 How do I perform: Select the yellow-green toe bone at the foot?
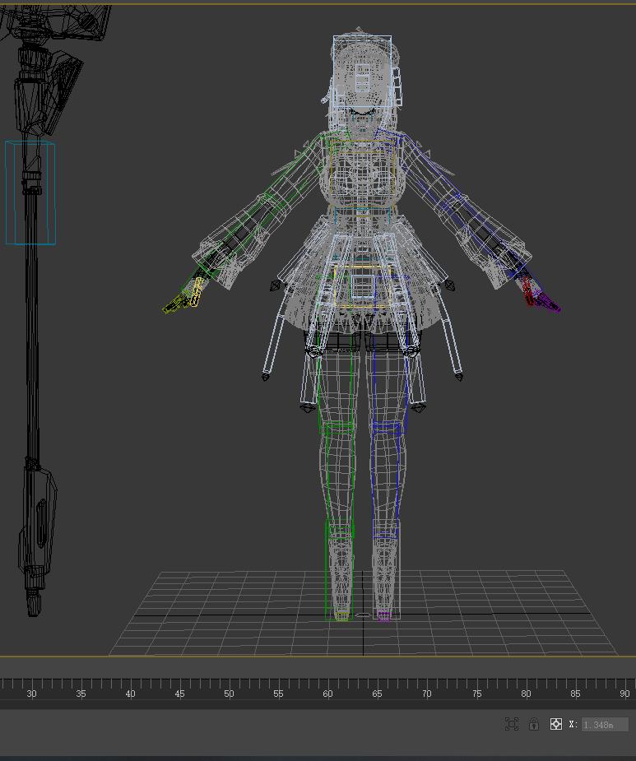point(342,615)
